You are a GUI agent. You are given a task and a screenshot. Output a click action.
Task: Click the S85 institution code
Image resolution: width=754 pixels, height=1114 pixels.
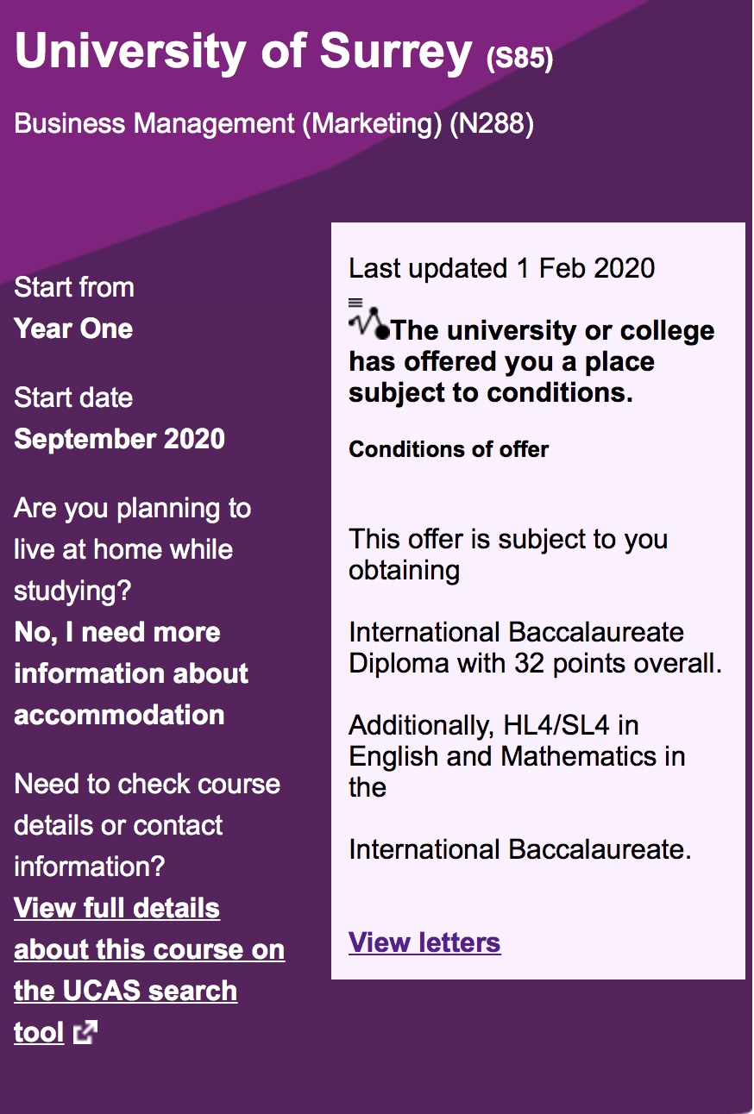(x=519, y=59)
